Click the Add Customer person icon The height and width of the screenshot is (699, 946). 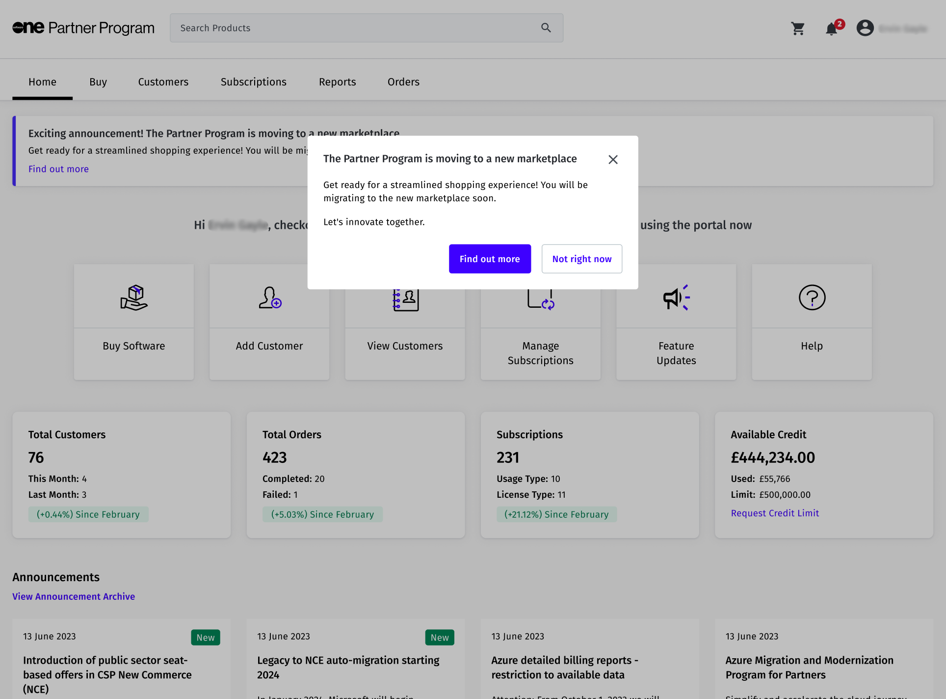click(269, 297)
